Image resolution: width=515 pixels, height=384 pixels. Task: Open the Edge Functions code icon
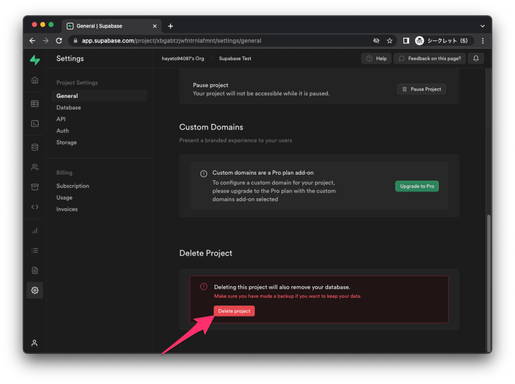[x=35, y=207]
